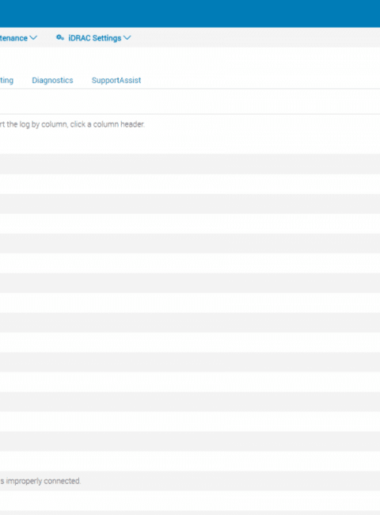Image resolution: width=380 pixels, height=515 pixels.
Task: Open the iDRAC Settings menu
Action: (x=94, y=38)
